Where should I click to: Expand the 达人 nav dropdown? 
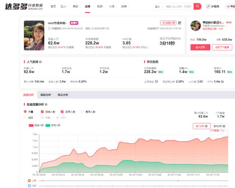pos(65,7)
